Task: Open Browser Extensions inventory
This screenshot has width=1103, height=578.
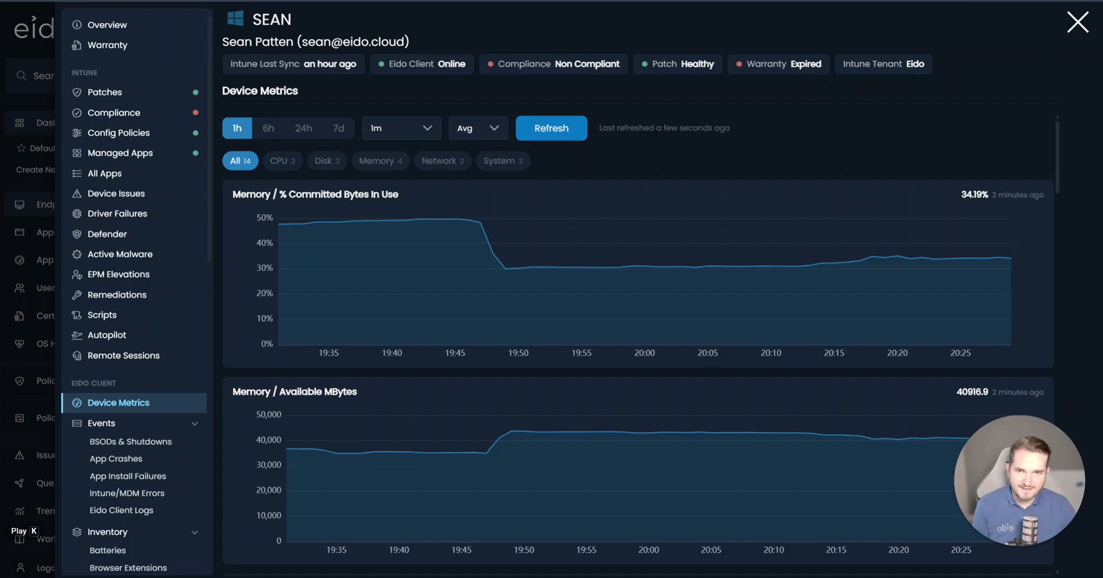Action: (128, 568)
